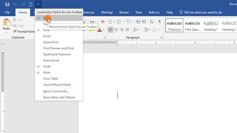Open the Change Case Aa dropdown
This screenshot has height=133, width=237.
(x=93, y=22)
